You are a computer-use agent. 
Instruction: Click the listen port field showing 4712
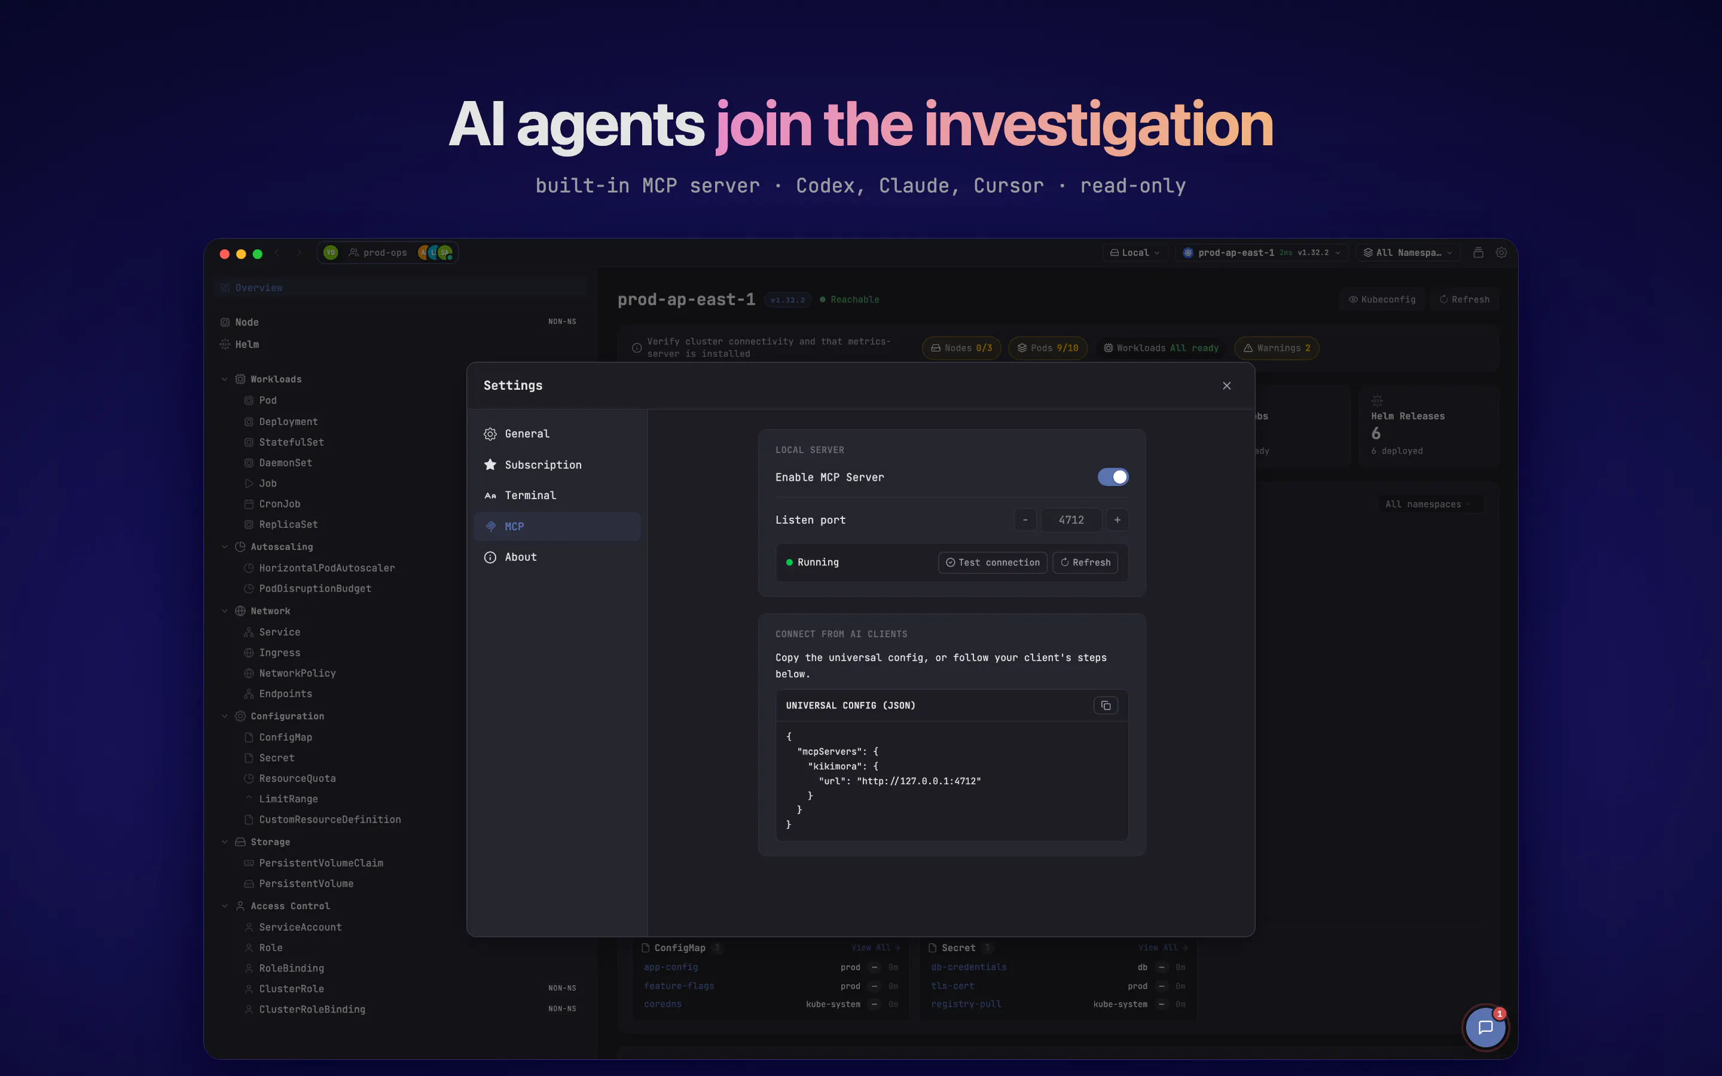(1071, 520)
